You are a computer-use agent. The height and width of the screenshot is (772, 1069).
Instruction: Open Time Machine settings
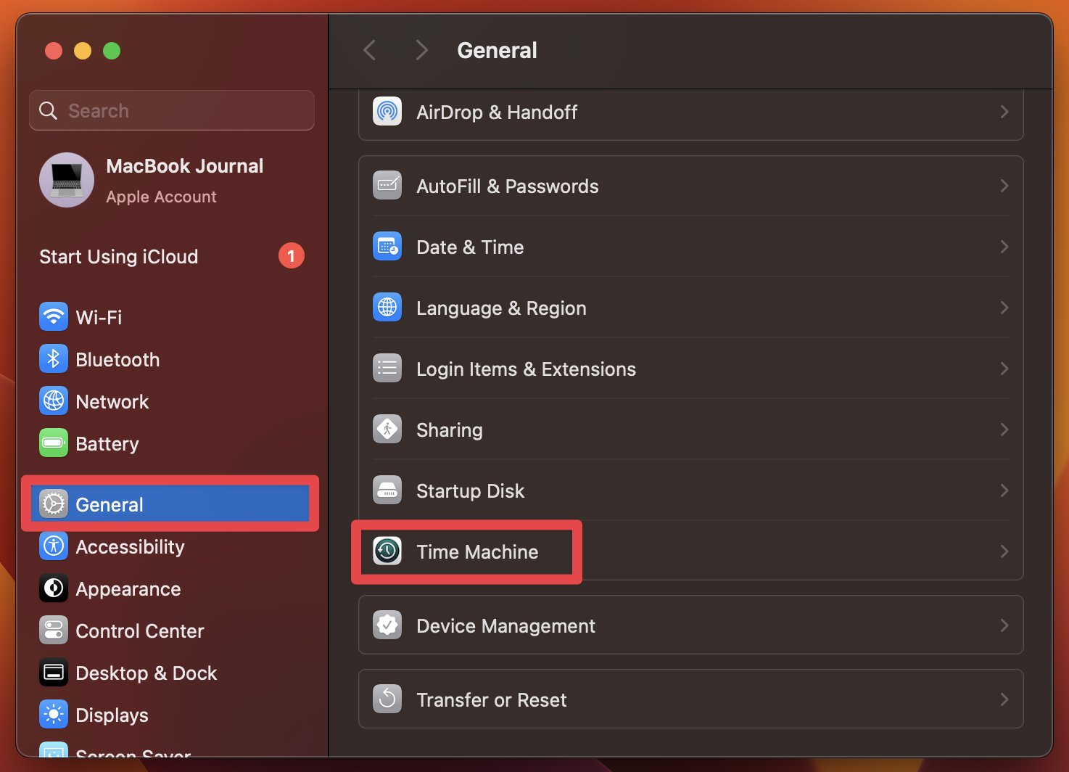tap(477, 551)
